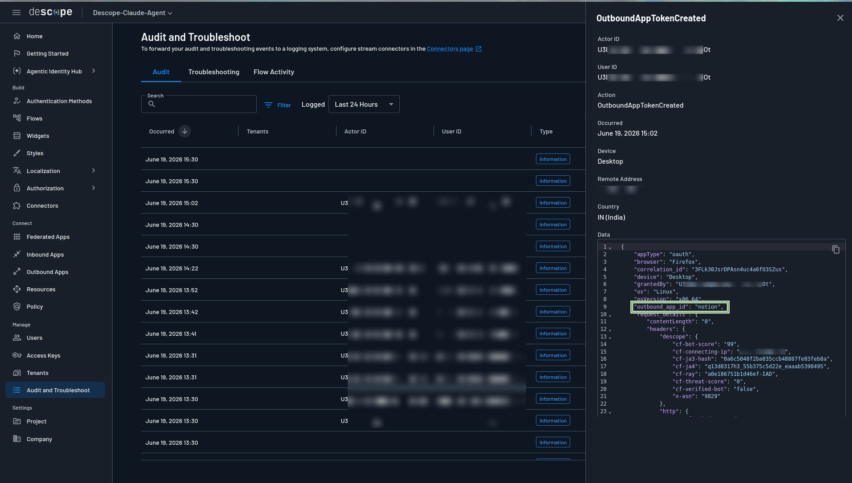Collapse the http fold arrow on line 23
The image size is (852, 483).
610,412
